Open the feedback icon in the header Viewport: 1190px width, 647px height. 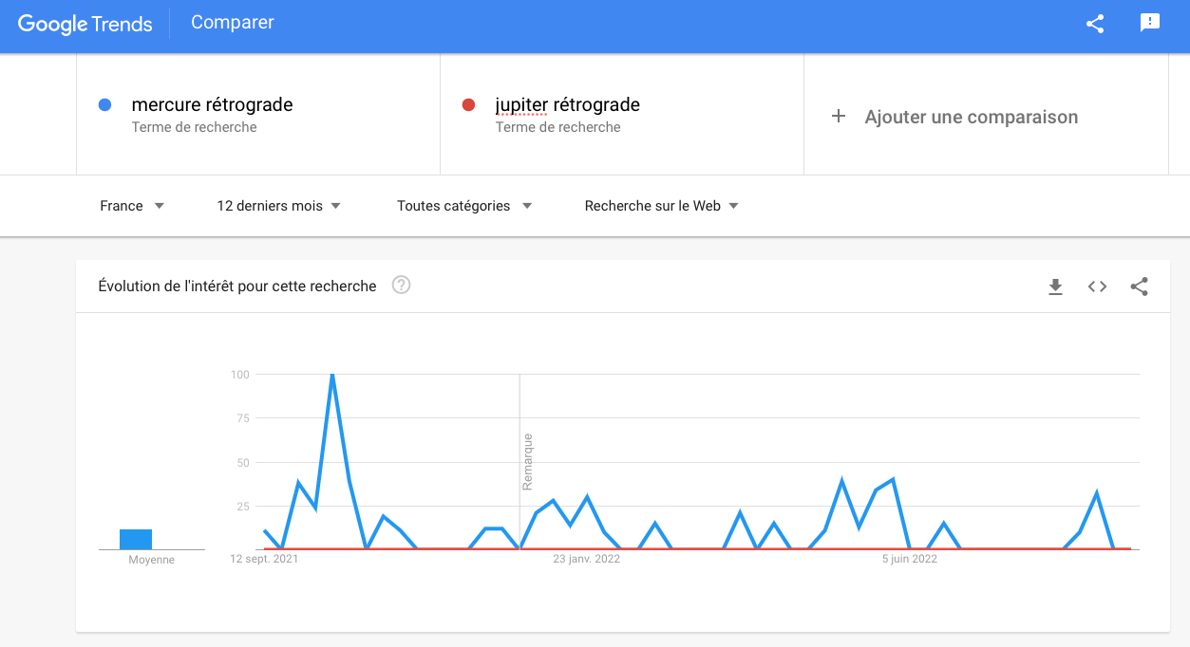click(x=1150, y=24)
